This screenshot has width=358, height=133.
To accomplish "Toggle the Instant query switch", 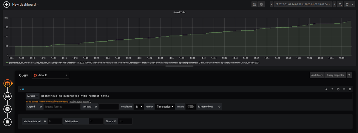I will click(190, 107).
